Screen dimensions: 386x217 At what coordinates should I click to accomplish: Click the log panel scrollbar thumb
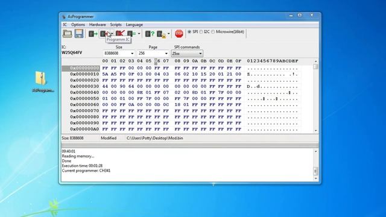[x=315, y=171]
